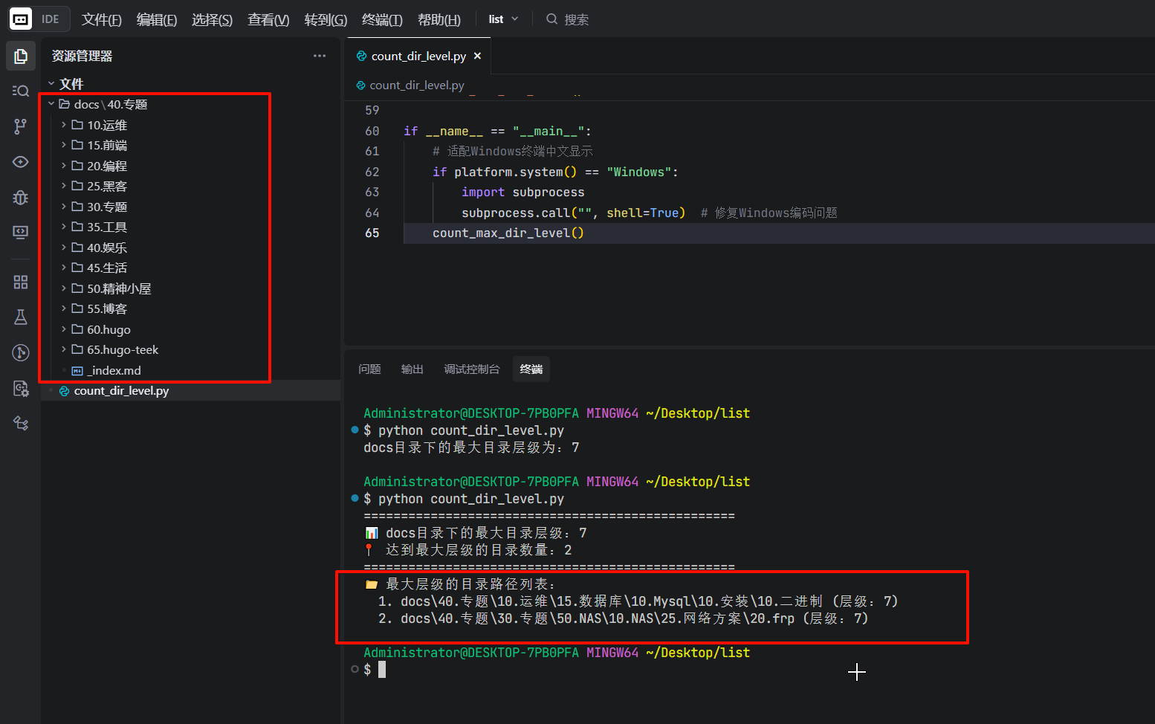Click the remote monitor icon in the activity bar
The width and height of the screenshot is (1155, 724).
(21, 232)
